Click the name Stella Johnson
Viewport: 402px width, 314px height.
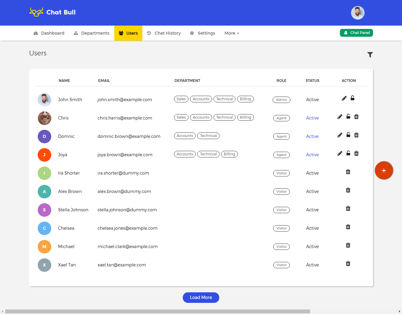[73, 210]
